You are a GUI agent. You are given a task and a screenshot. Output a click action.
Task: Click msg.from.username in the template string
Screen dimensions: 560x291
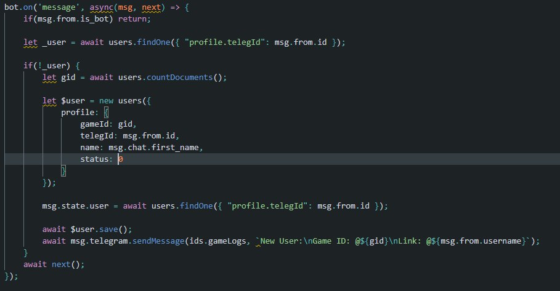pos(481,241)
